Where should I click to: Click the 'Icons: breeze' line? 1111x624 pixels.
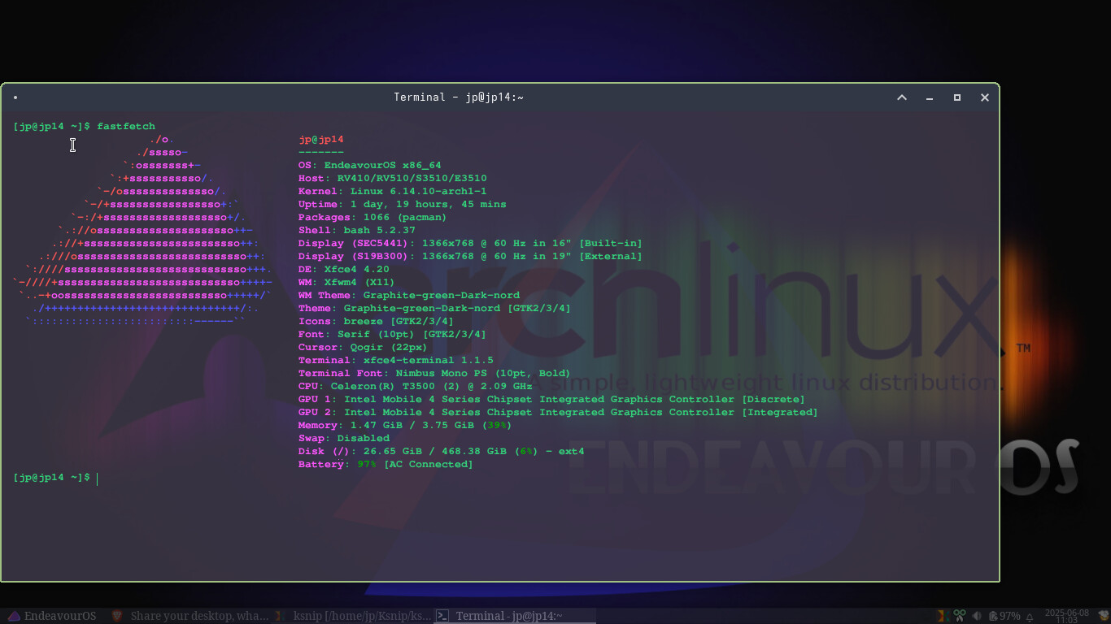tap(377, 321)
